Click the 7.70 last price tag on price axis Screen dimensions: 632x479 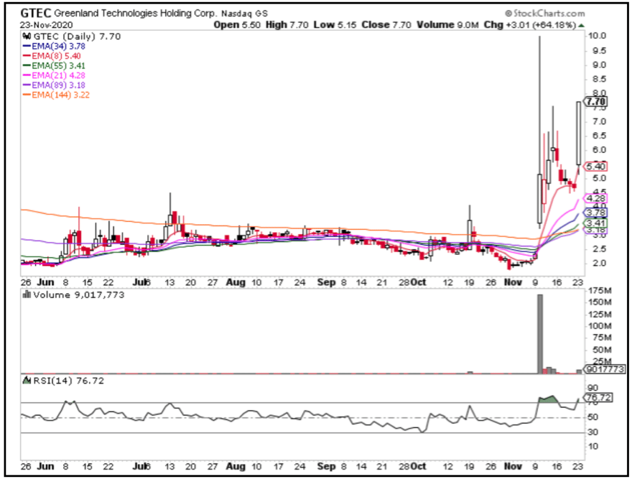596,102
